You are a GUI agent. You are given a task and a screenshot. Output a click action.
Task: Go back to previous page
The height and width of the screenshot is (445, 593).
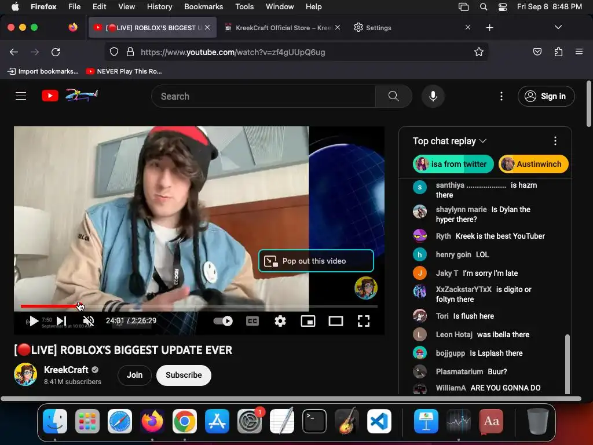pyautogui.click(x=14, y=52)
